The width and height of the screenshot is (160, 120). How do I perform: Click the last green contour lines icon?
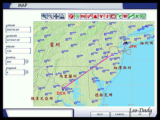coord(143,16)
